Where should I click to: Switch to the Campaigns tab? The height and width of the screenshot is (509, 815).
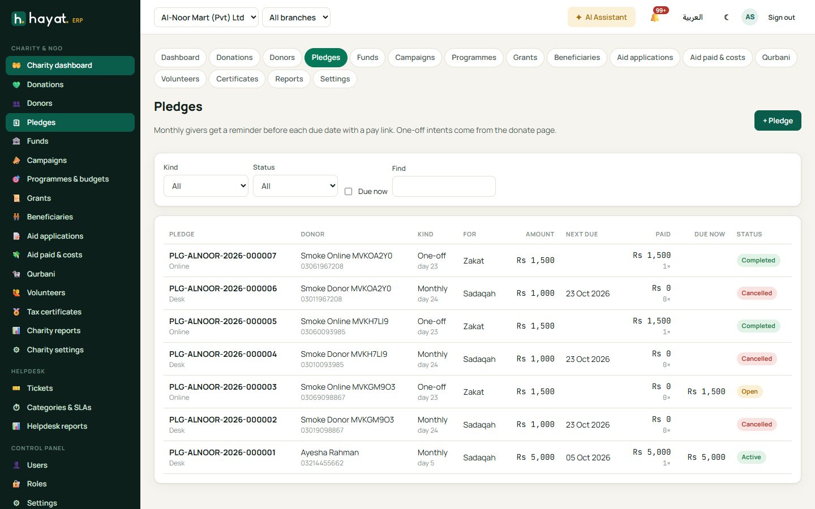(415, 58)
